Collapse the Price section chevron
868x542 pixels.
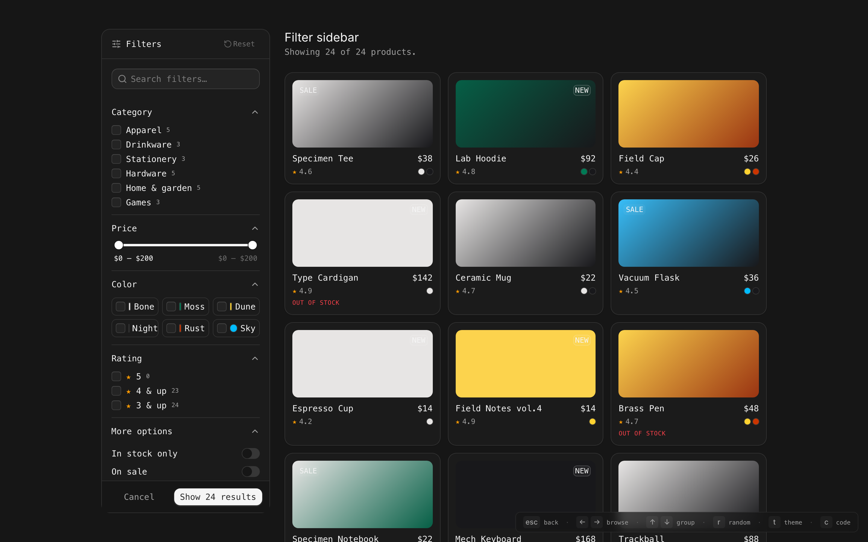click(x=255, y=228)
